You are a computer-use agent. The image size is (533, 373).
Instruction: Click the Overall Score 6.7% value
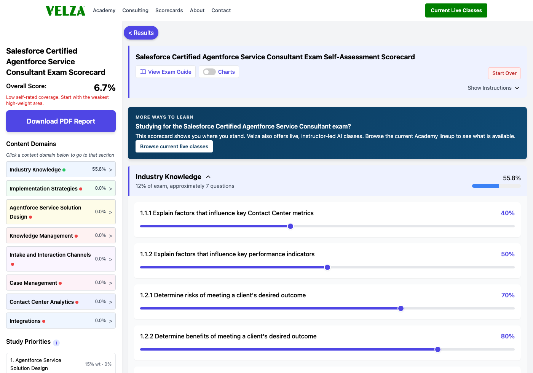[x=105, y=88]
